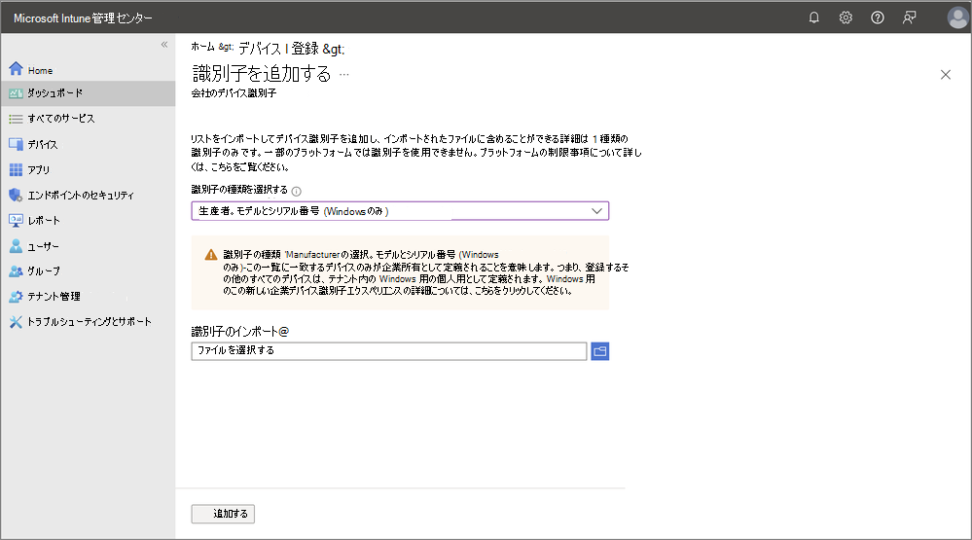Close the 識別子を追加する pane
The height and width of the screenshot is (540, 972).
coord(946,75)
